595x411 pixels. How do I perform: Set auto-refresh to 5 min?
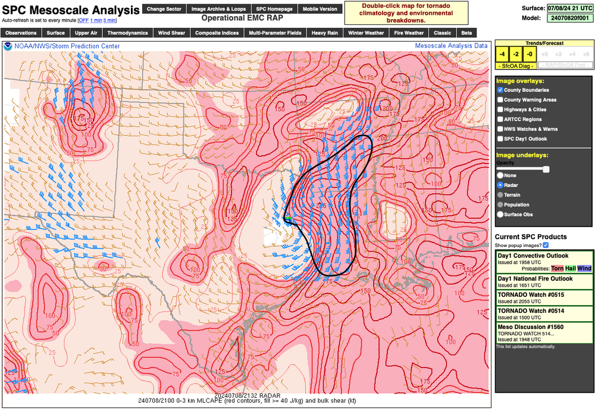click(x=109, y=20)
